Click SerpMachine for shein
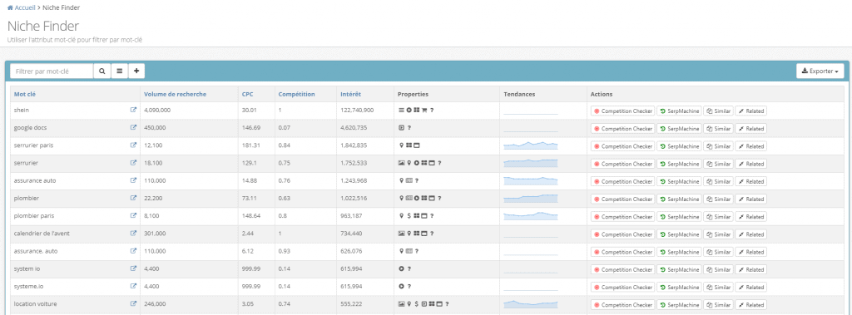 (x=679, y=111)
